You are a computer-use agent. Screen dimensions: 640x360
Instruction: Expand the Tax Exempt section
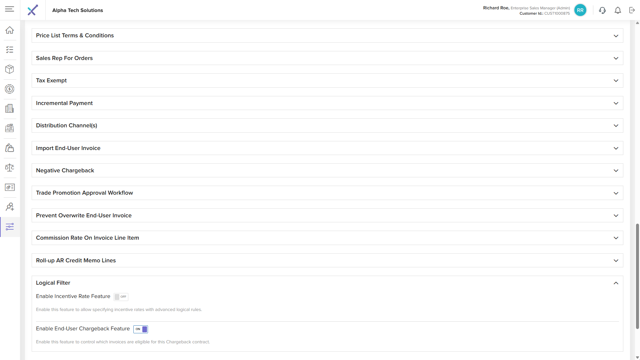(616, 81)
